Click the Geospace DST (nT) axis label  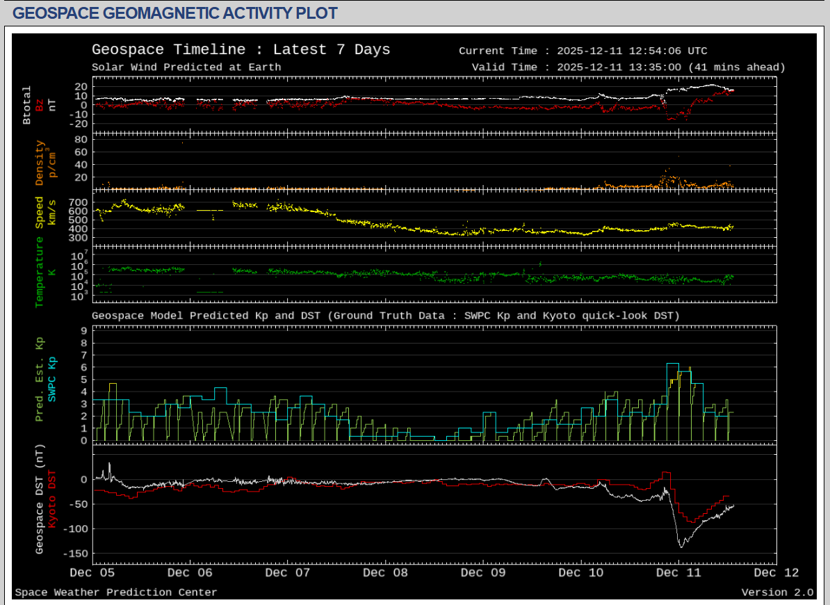pyautogui.click(x=40, y=499)
